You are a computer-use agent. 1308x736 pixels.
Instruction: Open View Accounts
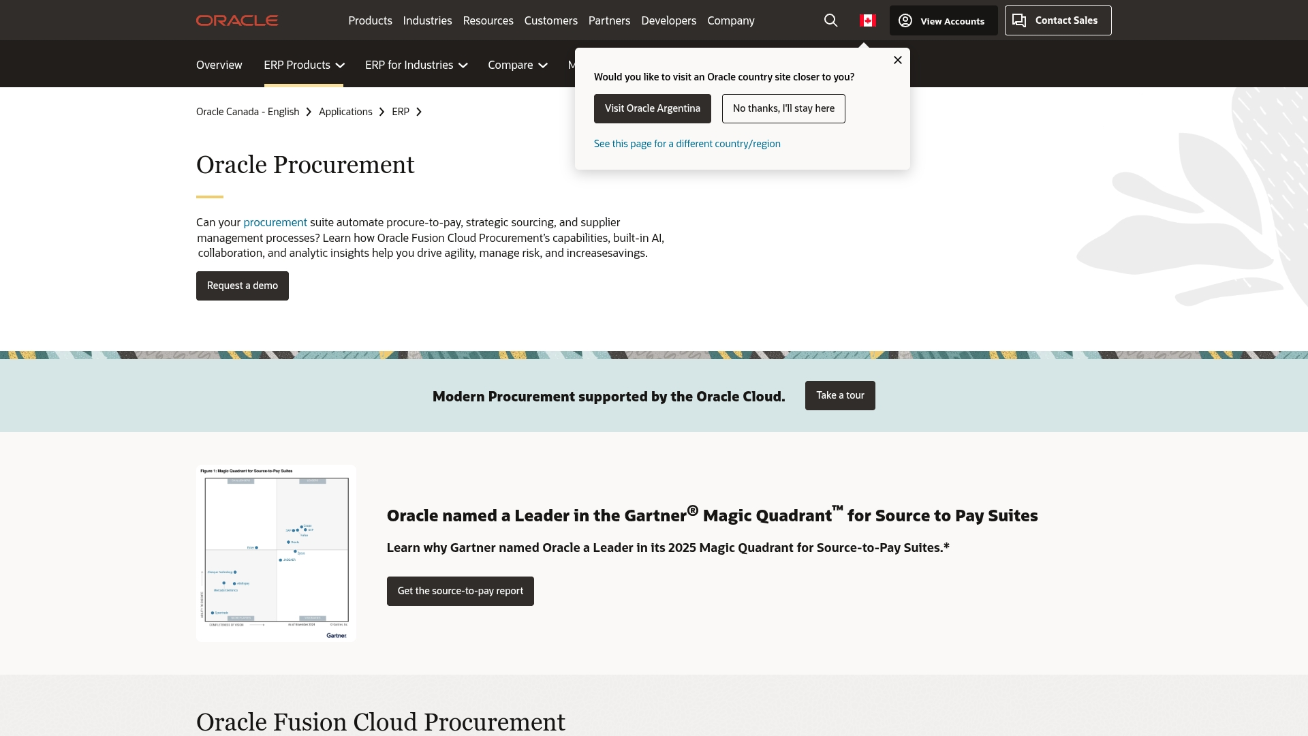[944, 20]
